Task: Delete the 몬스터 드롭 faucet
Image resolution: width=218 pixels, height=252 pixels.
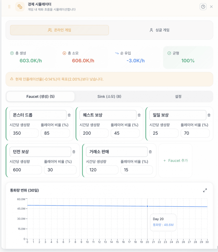Action: click(69, 115)
